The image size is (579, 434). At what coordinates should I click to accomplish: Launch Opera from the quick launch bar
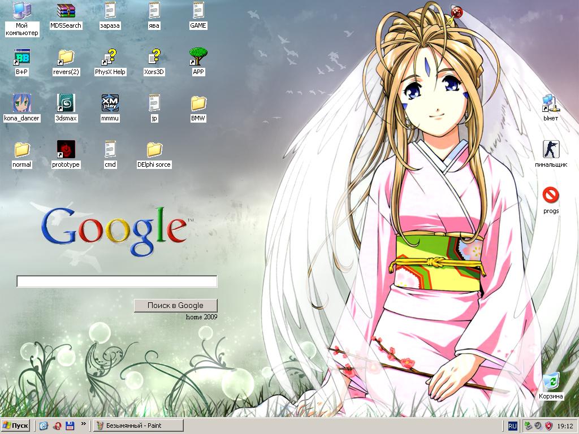pos(57,426)
